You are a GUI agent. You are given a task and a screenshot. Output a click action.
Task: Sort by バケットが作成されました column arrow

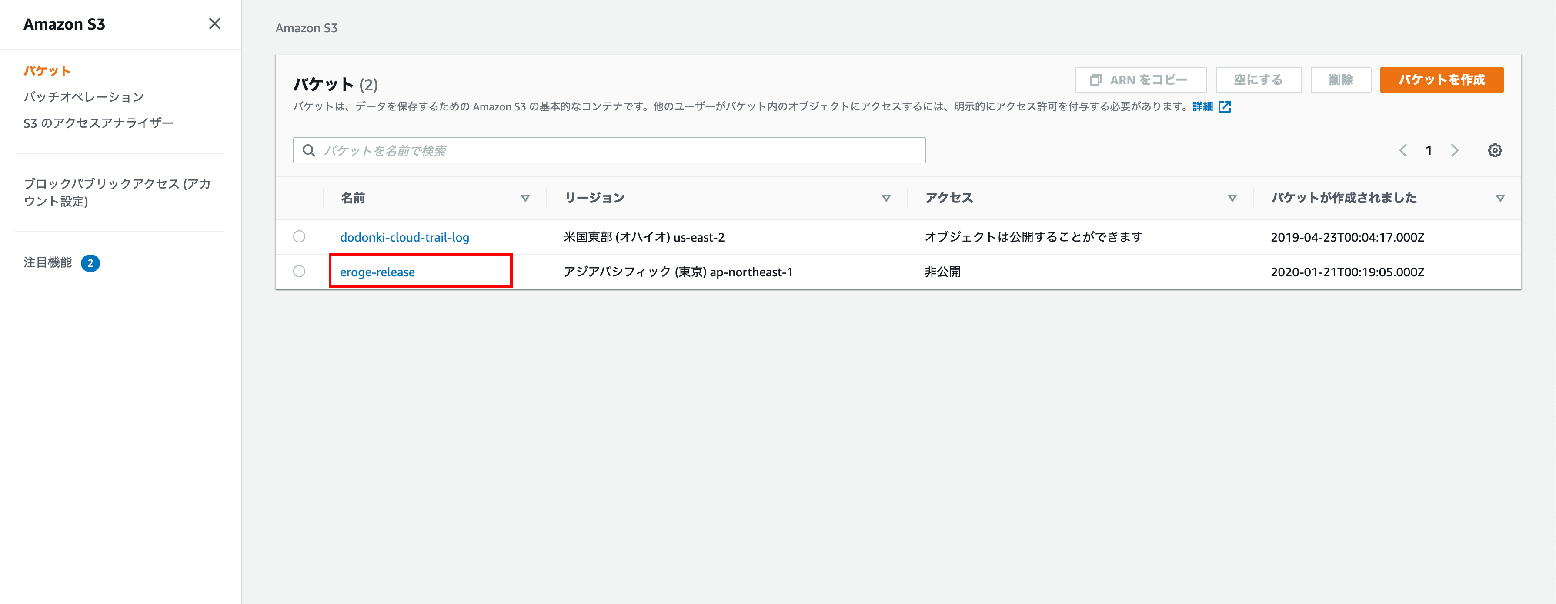pyautogui.click(x=1500, y=198)
